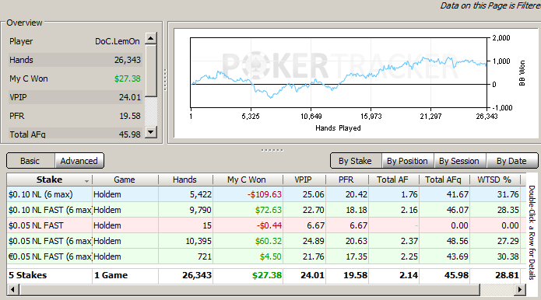Switch to the Basic view toggle
This screenshot has width=541, height=300.
pos(30,161)
